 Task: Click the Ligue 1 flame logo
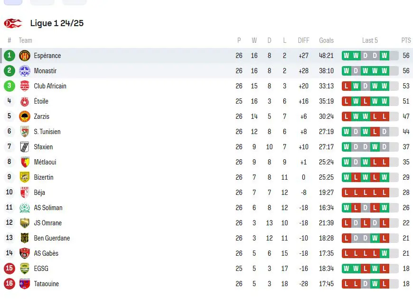pos(13,23)
